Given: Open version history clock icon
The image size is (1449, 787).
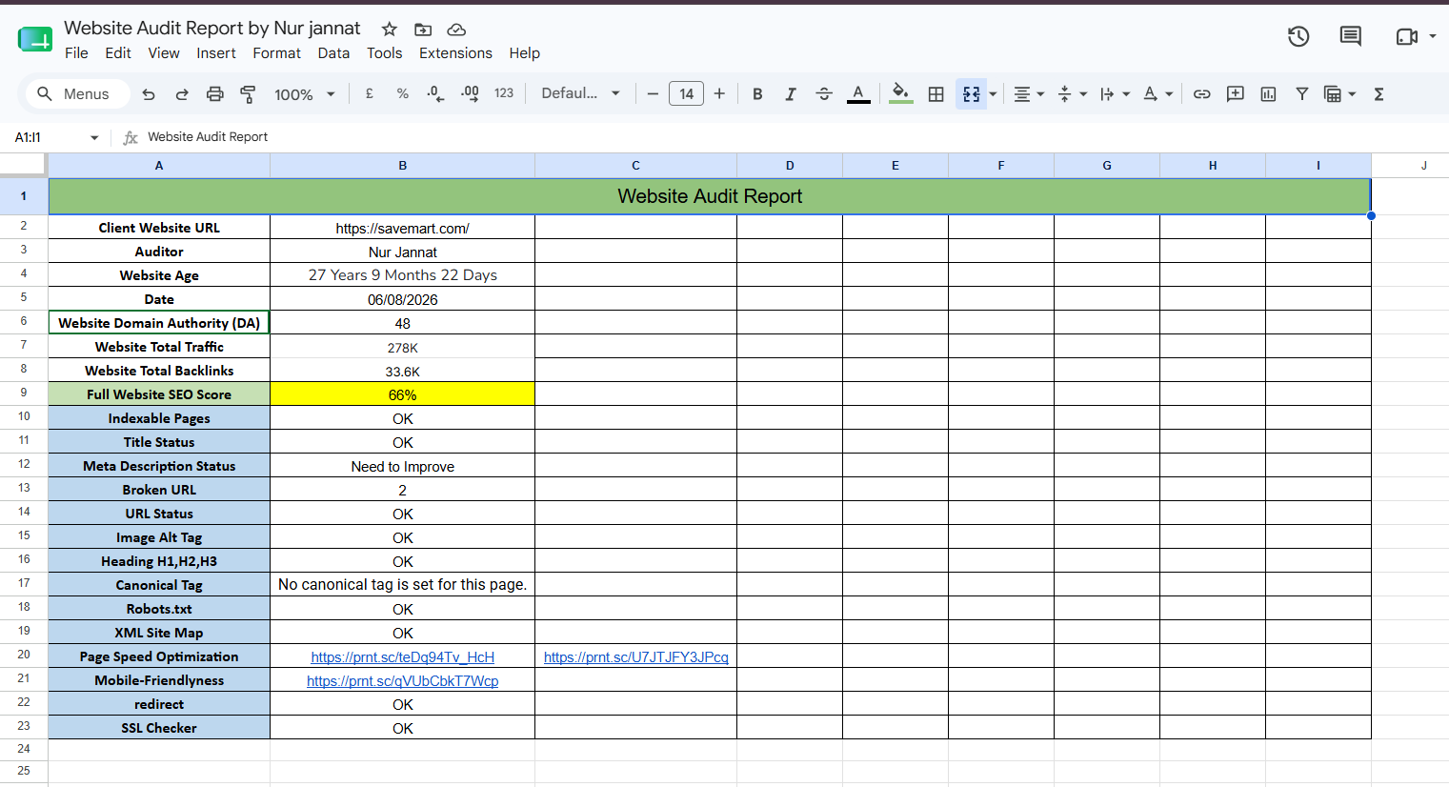Looking at the screenshot, I should pyautogui.click(x=1298, y=36).
